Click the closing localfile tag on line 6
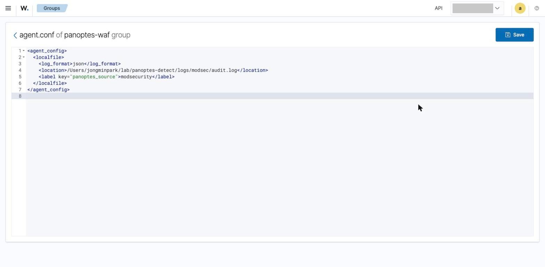The height and width of the screenshot is (267, 545). [x=50, y=83]
